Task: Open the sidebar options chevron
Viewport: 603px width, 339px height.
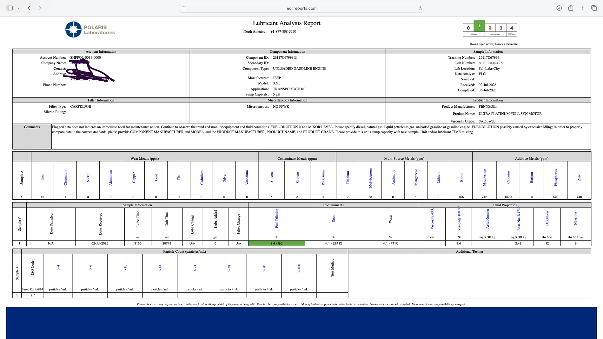Action: point(19,8)
